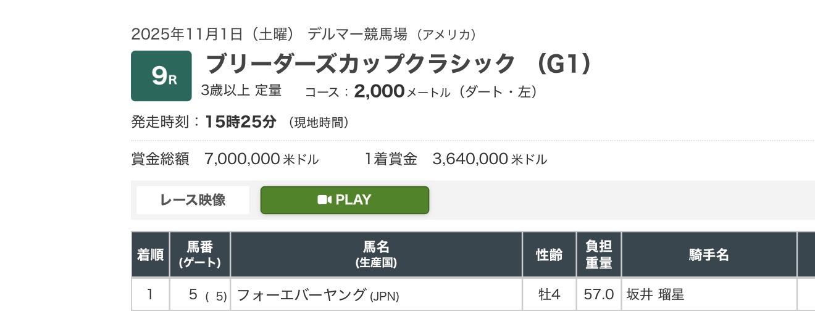Image resolution: width=815 pixels, height=311 pixels.
Task: Click the 馬番 (ゲート) column header
Action: 199,254
